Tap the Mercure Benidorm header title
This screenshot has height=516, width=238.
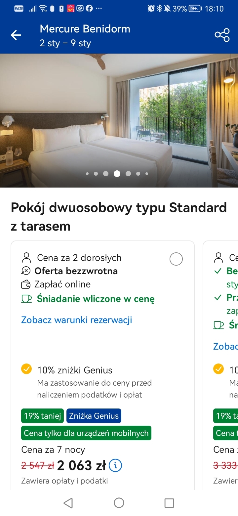click(85, 29)
